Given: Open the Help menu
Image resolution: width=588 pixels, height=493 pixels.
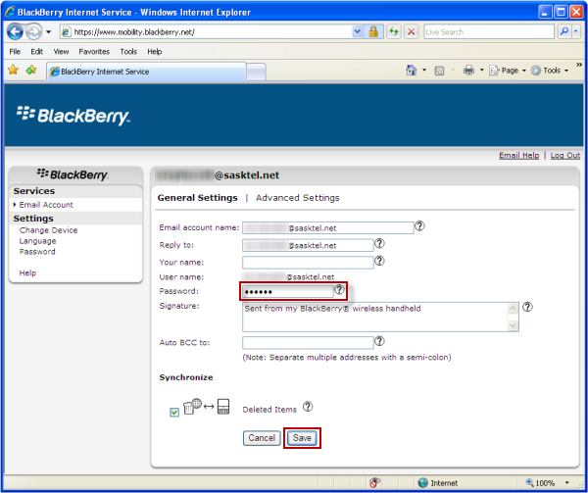Looking at the screenshot, I should pos(154,52).
